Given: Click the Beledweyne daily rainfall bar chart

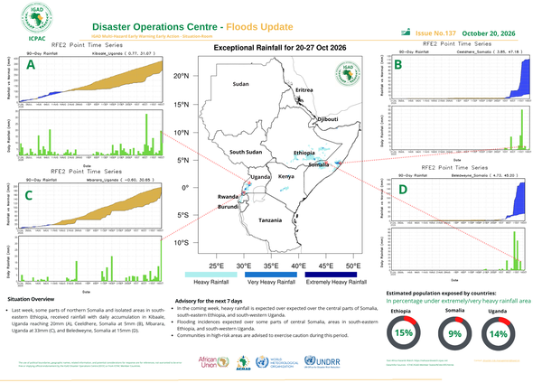Looking at the screenshot, I should click(x=458, y=249).
